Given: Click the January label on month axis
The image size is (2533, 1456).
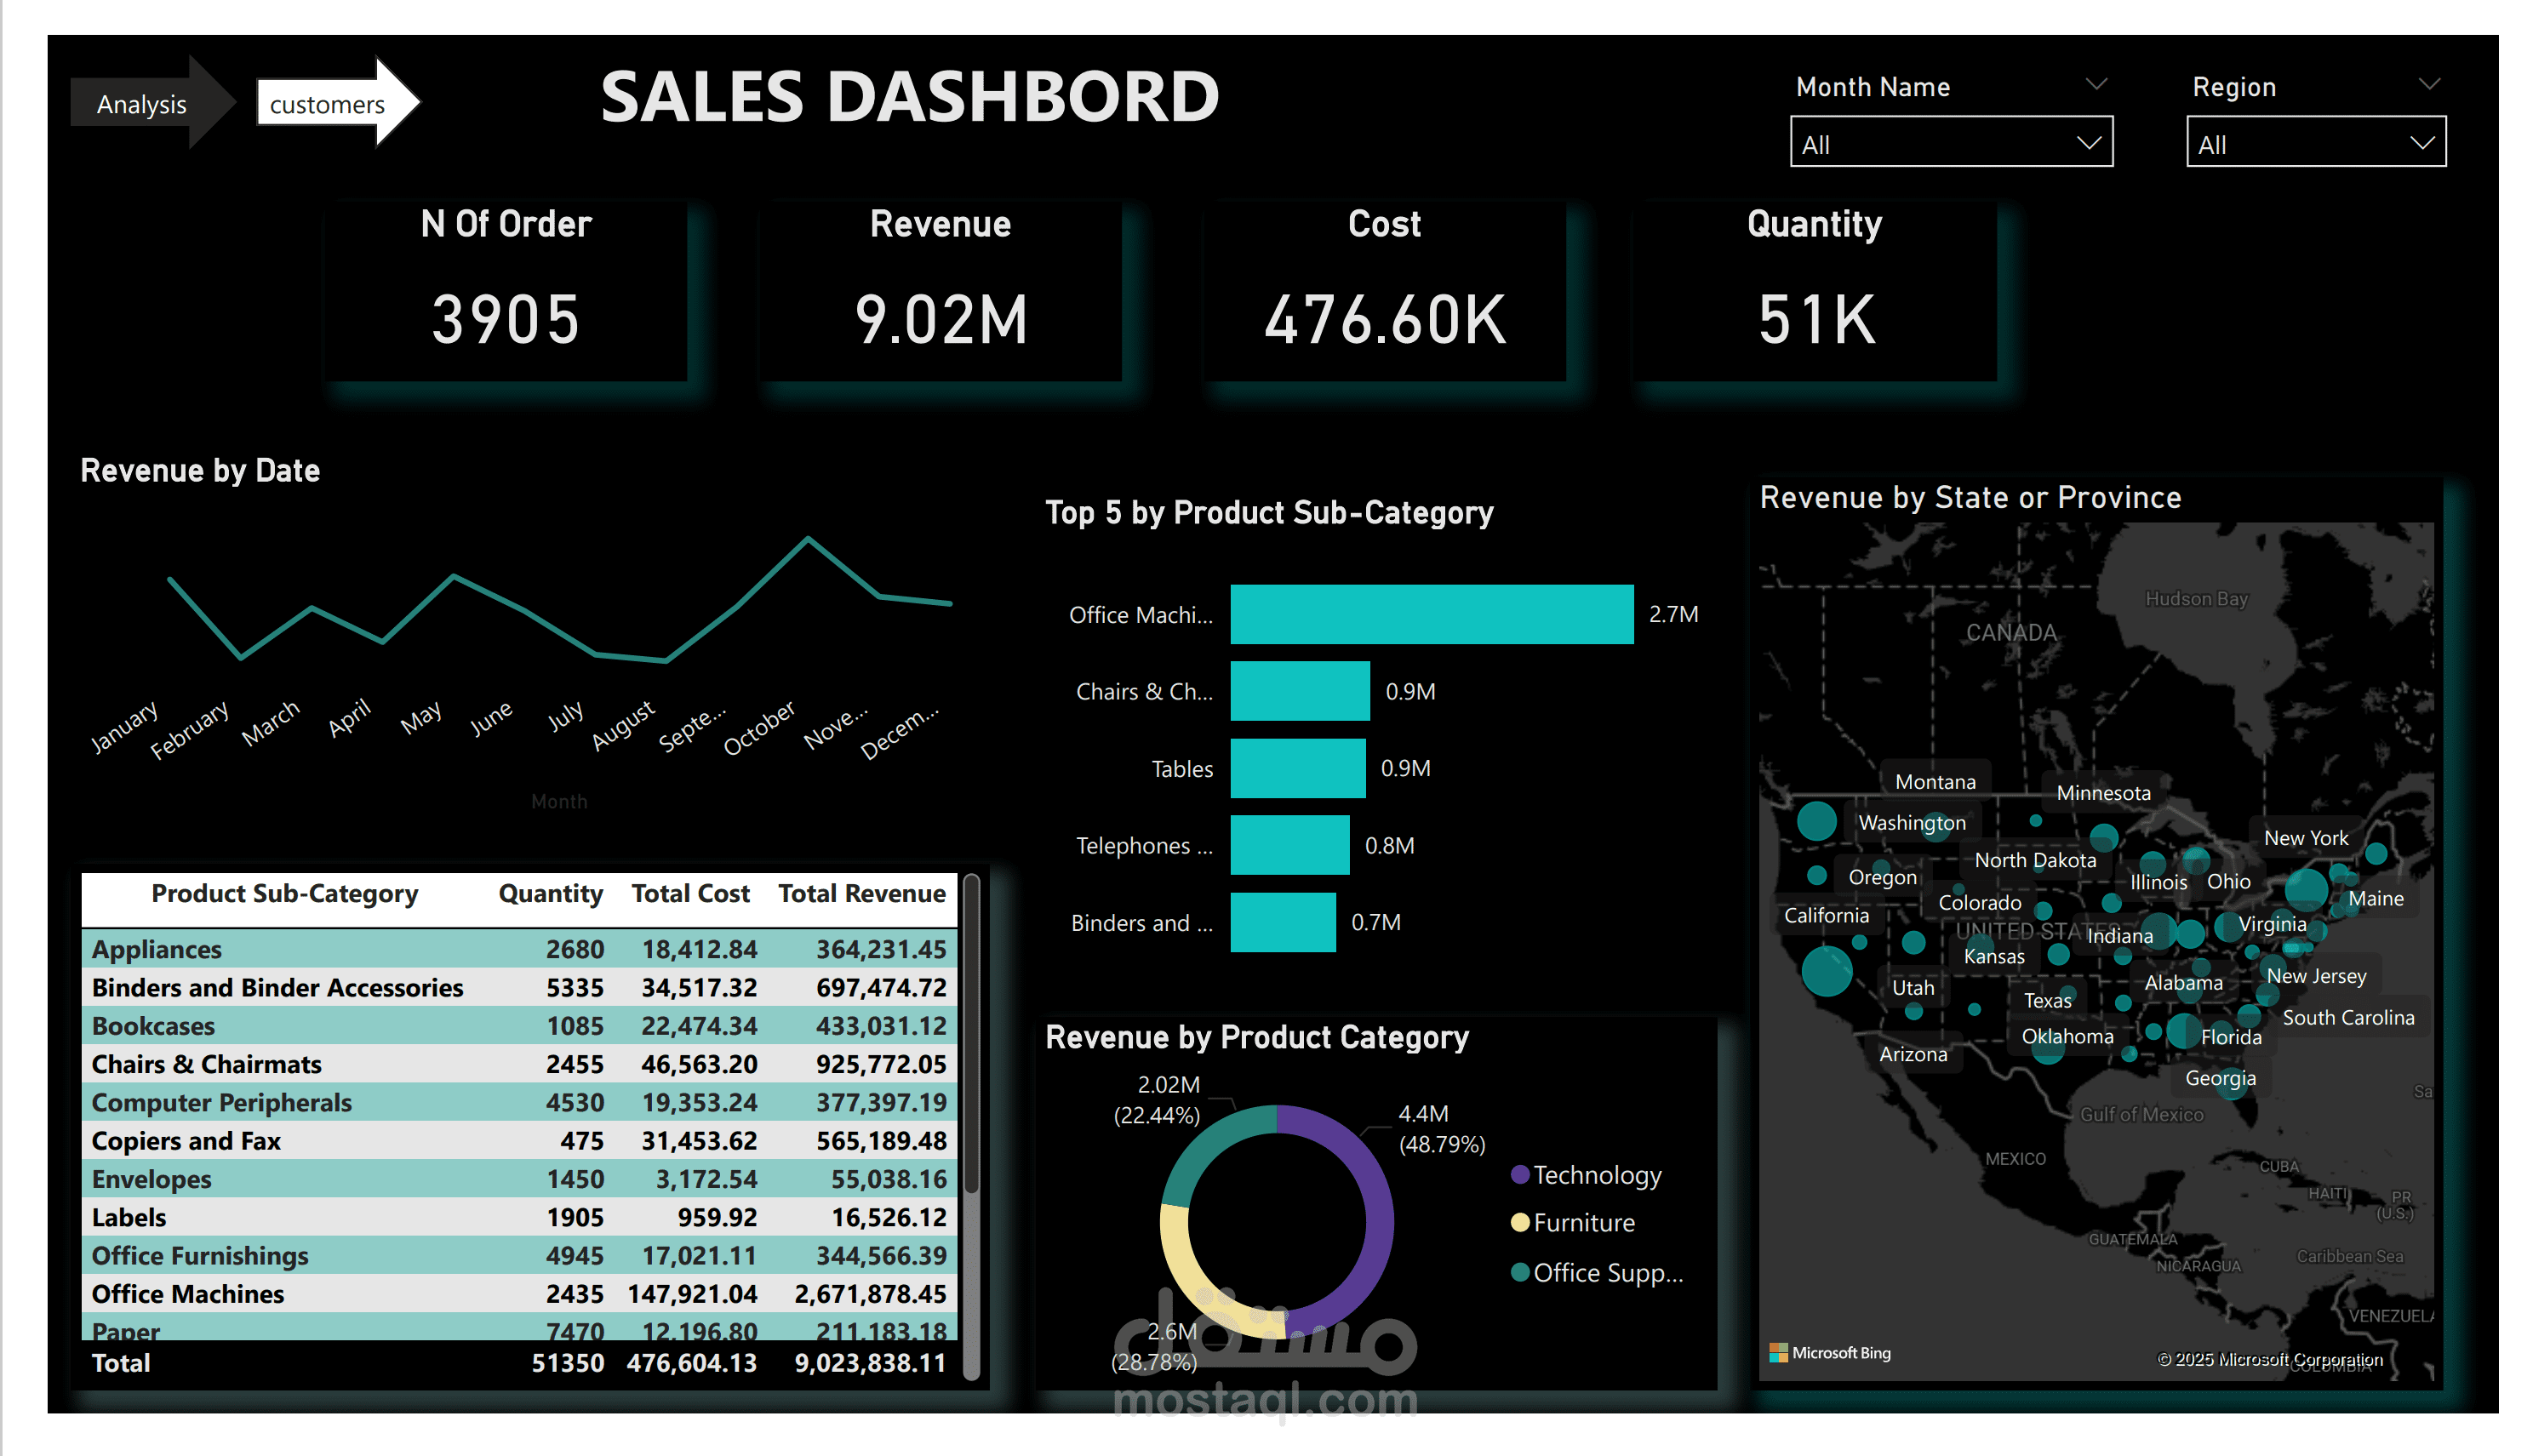Looking at the screenshot, I should click(x=124, y=726).
